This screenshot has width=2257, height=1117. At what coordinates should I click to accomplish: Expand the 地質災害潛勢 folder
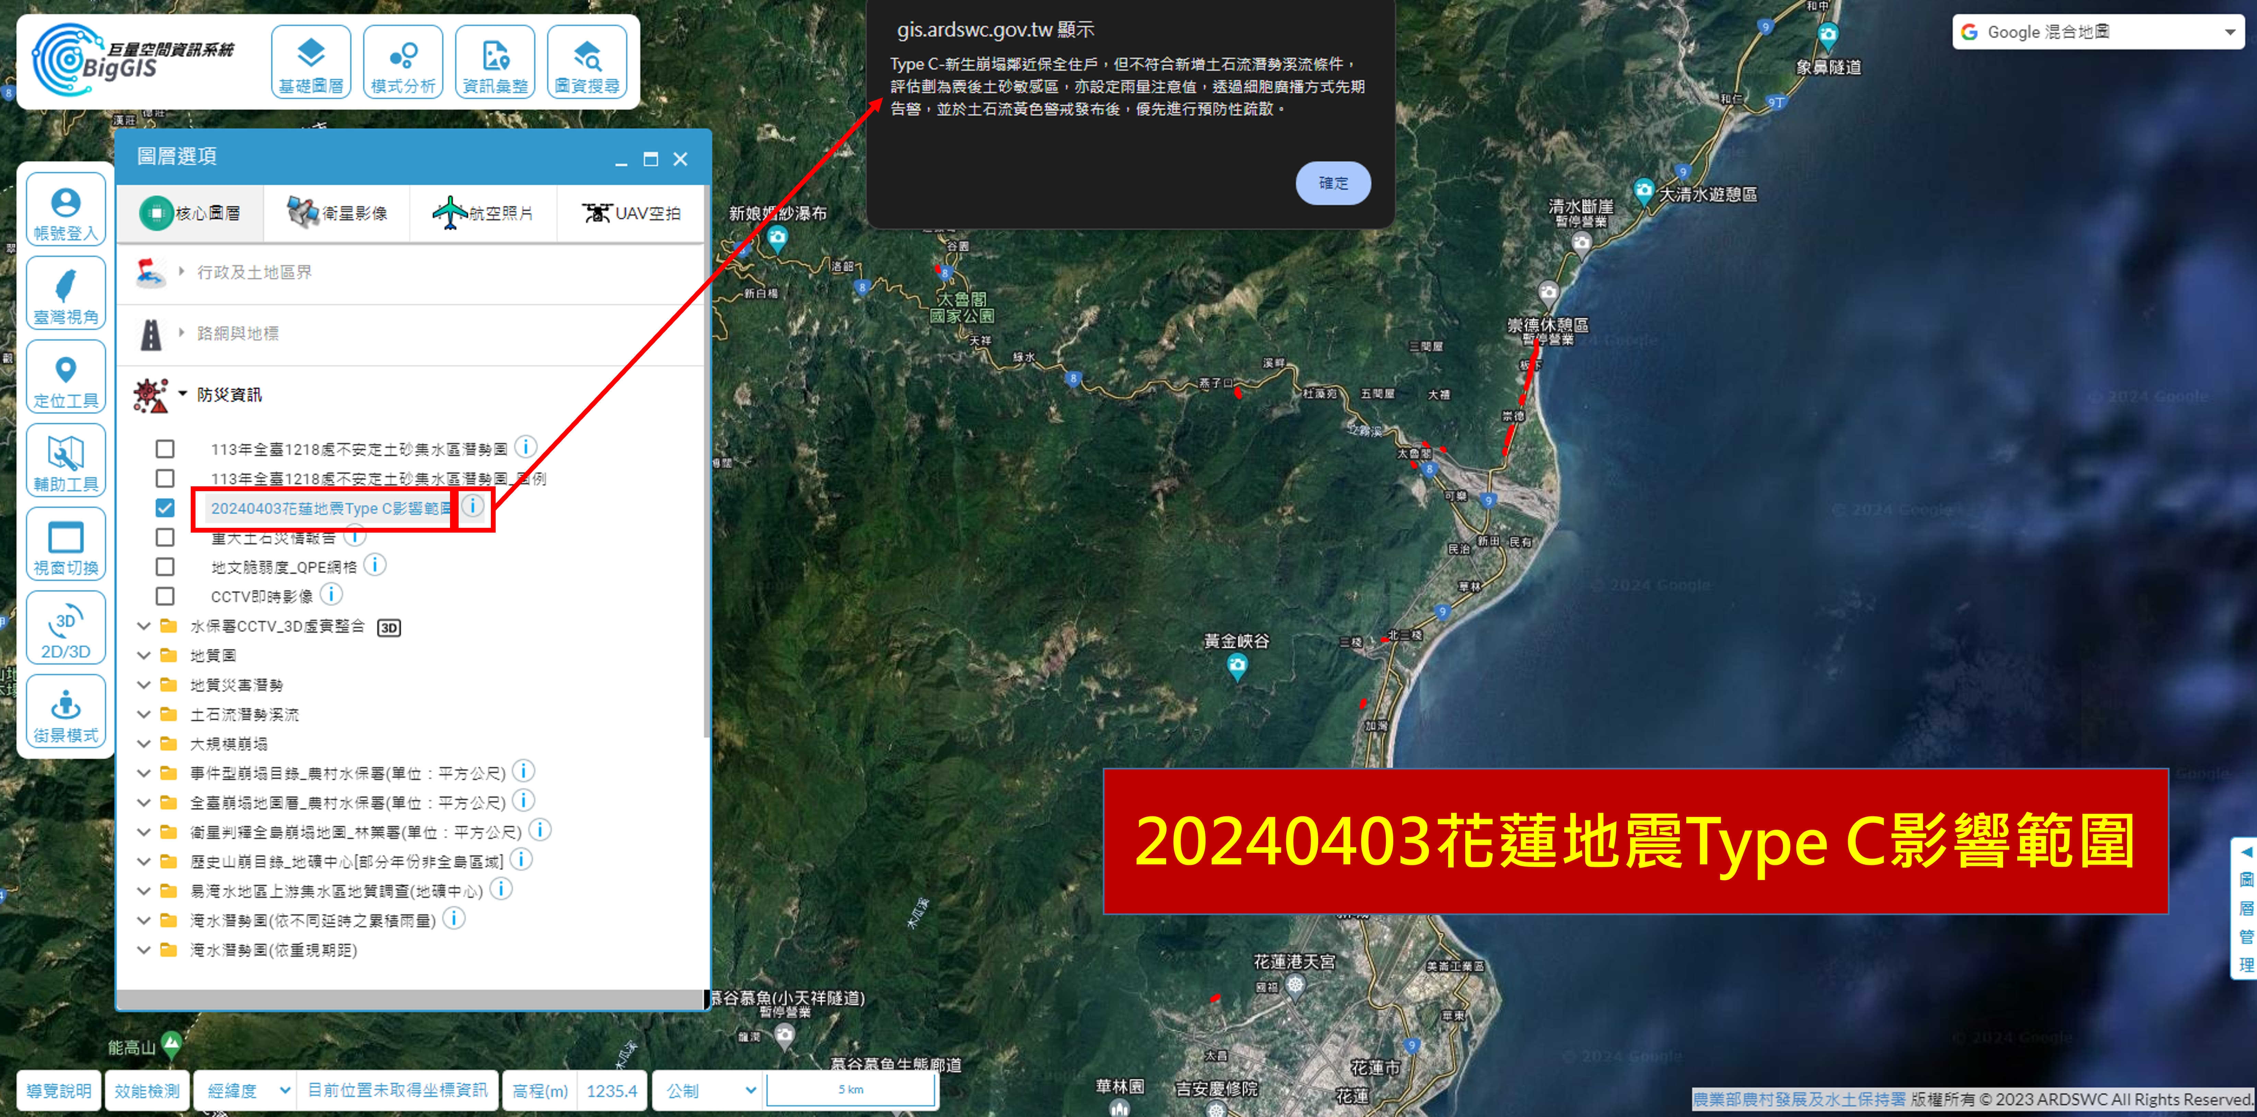point(144,685)
